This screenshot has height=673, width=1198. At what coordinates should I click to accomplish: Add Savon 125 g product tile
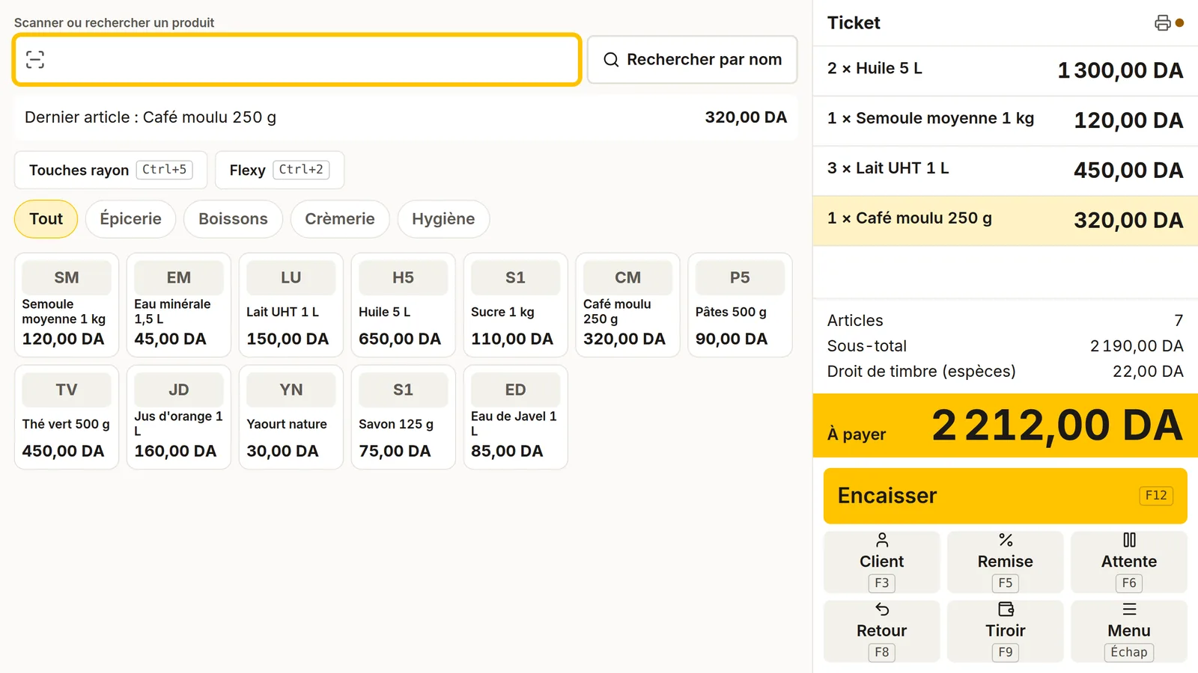pos(404,417)
